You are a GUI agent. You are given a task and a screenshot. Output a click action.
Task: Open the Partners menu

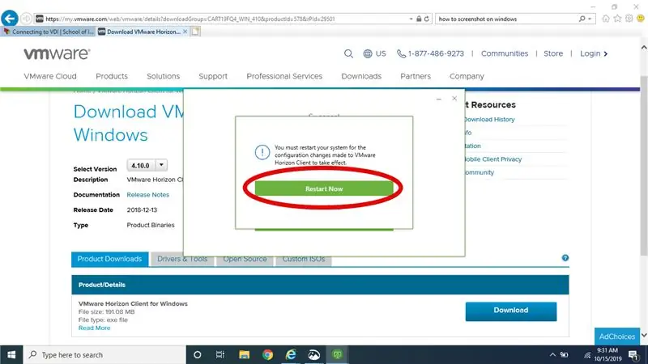pos(416,76)
